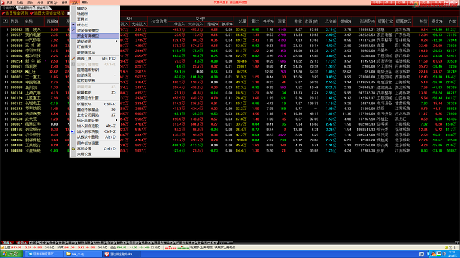Toggle the 资金强势模型 checked menu option

tap(87, 30)
